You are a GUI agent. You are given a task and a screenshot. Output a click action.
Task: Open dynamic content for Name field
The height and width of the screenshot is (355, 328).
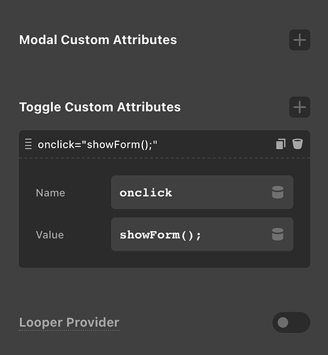click(278, 192)
